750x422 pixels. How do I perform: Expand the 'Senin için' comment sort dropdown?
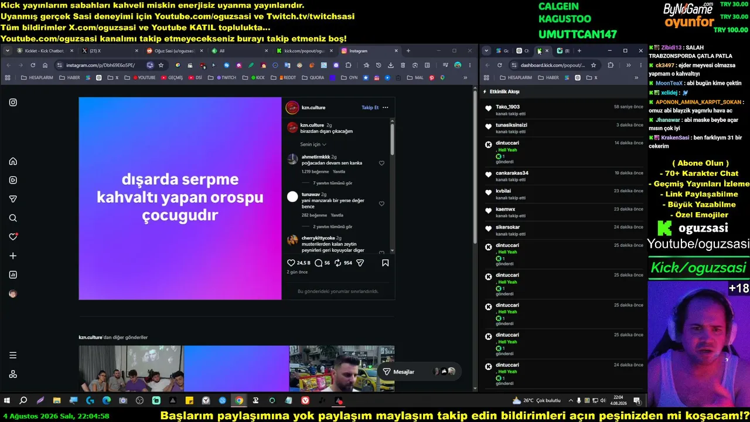coord(313,144)
